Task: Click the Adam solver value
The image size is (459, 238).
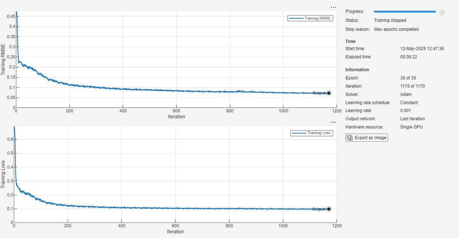Action: 406,94
